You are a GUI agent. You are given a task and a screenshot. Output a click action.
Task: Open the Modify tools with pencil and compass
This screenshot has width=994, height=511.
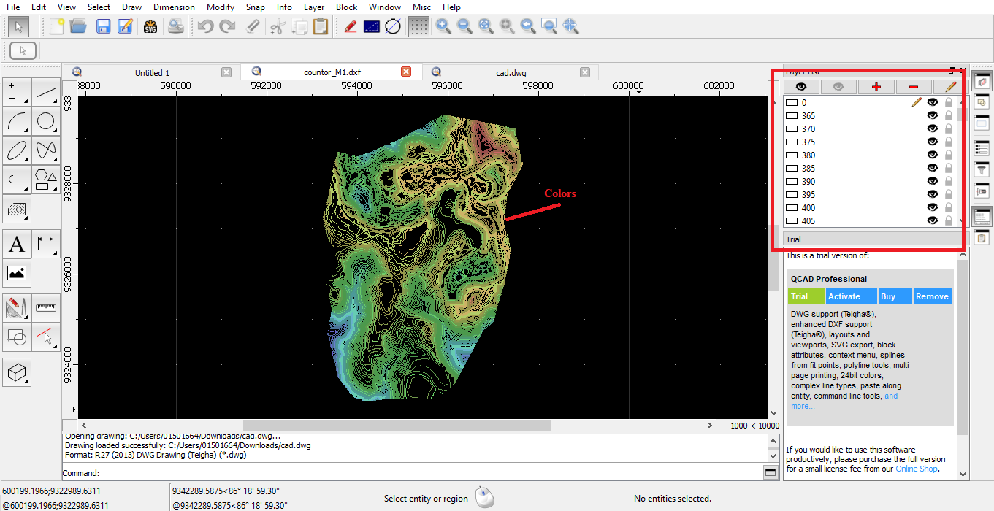17,307
